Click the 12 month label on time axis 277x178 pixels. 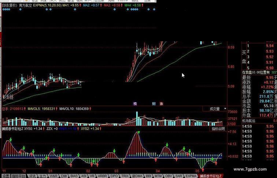[24, 171]
